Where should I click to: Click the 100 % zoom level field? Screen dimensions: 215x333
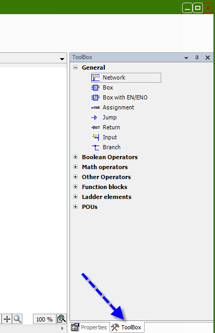click(x=44, y=319)
